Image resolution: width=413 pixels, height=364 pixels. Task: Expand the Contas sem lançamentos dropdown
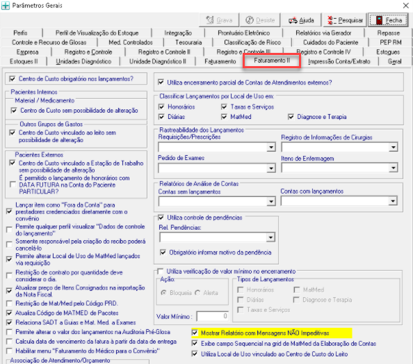pos(270,201)
